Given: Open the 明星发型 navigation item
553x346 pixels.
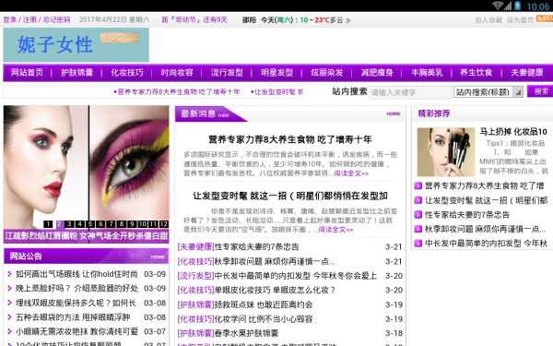Looking at the screenshot, I should point(276,73).
